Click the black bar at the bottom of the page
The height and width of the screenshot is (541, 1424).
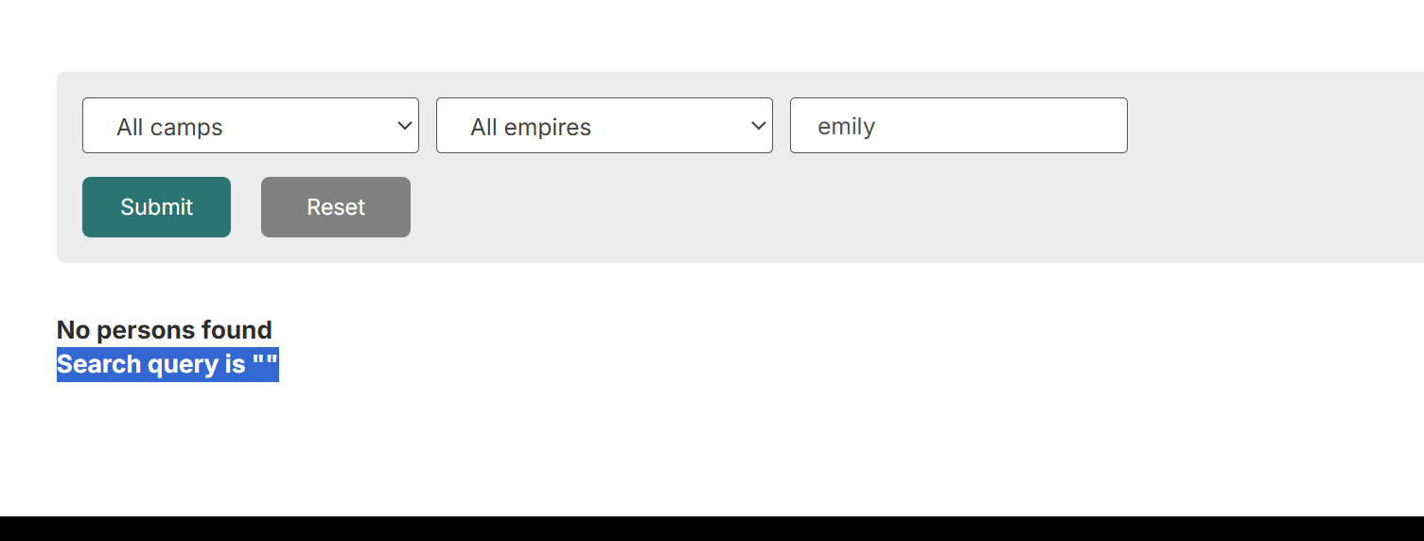click(710, 529)
